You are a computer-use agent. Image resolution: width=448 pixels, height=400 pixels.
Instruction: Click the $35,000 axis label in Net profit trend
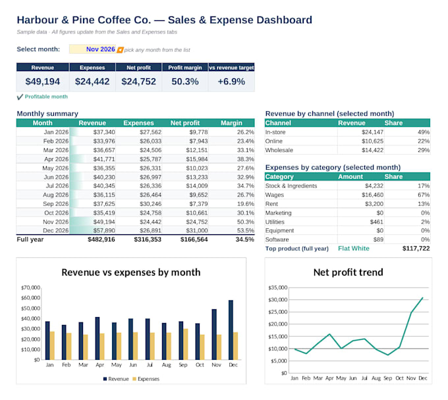pyautogui.click(x=278, y=287)
